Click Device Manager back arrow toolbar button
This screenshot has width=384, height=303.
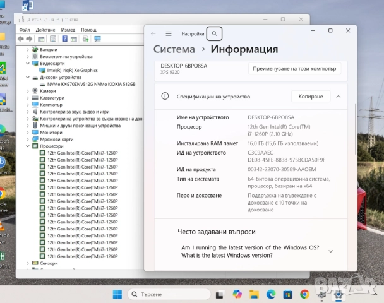pyautogui.click(x=21, y=39)
